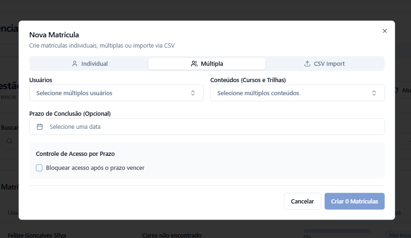Viewport: 411px width, 238px height.
Task: Click the chevron arrows in Usuários selector
Action: pos(193,93)
